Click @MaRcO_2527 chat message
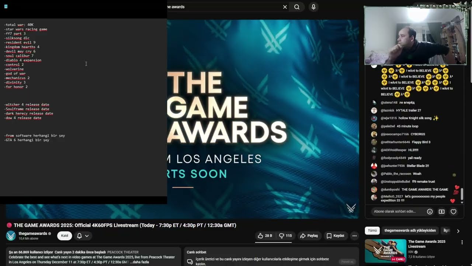 (x=413, y=198)
